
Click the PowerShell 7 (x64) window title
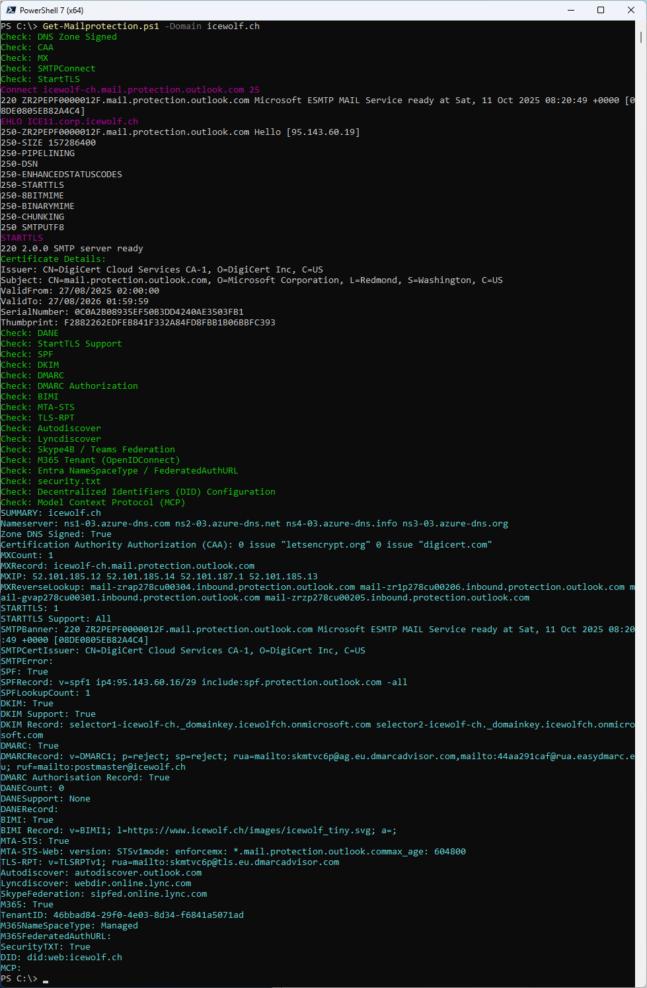click(x=52, y=10)
